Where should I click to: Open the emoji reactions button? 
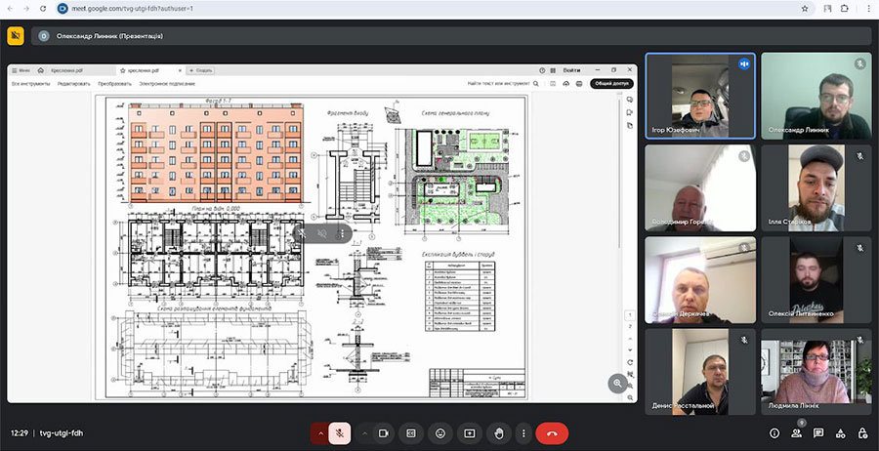click(440, 432)
